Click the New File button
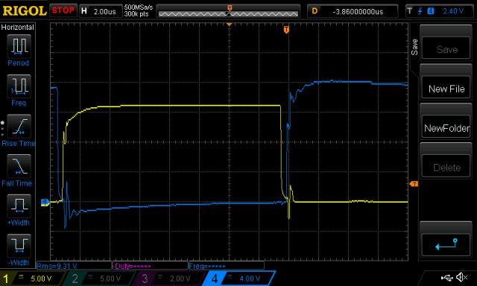The width and height of the screenshot is (477, 286). (446, 88)
